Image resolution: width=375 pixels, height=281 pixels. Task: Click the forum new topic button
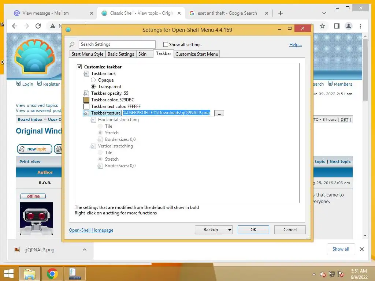click(34, 149)
